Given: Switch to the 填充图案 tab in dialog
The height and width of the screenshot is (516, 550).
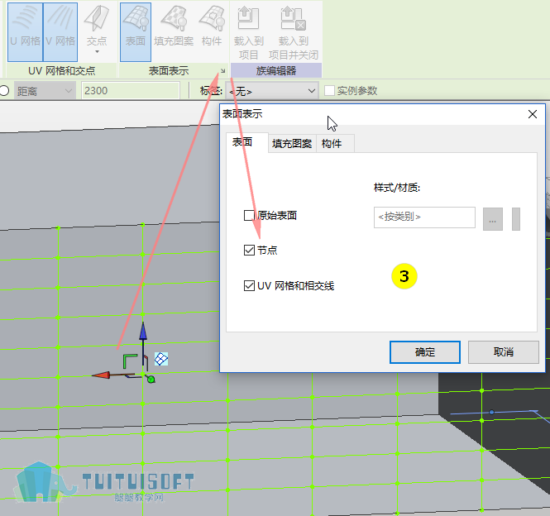Looking at the screenshot, I should point(292,143).
